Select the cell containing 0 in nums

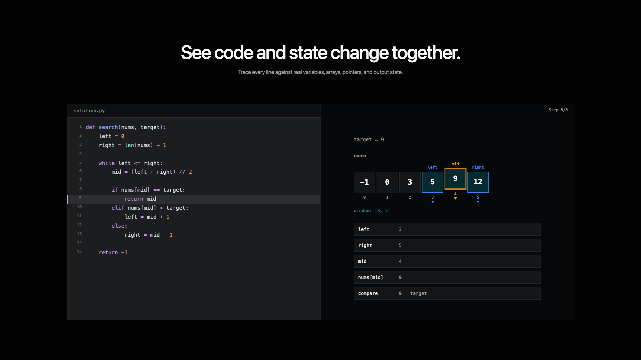click(387, 182)
